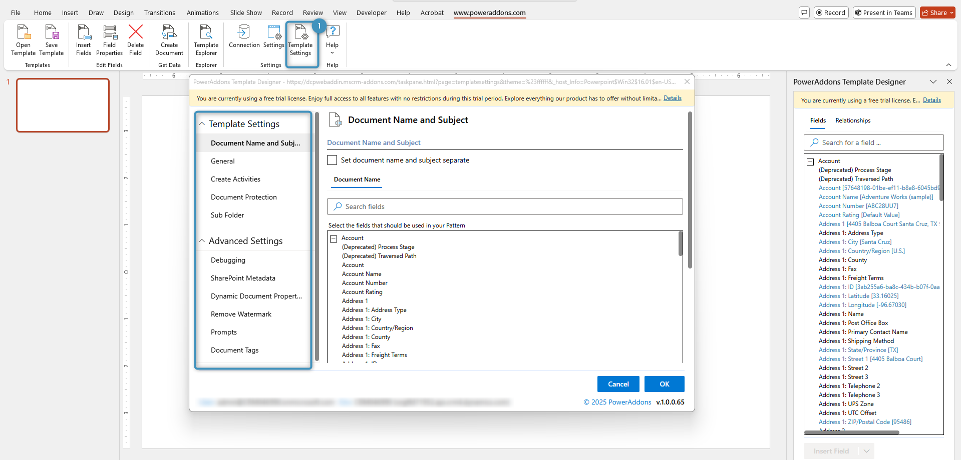Open the Settings ribbon icon

274,36
